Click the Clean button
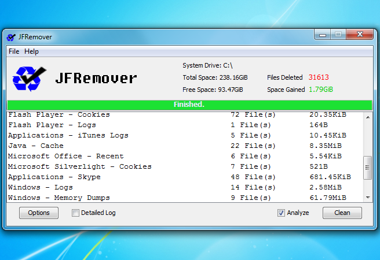This screenshot has height=260, width=380. pyautogui.click(x=342, y=213)
